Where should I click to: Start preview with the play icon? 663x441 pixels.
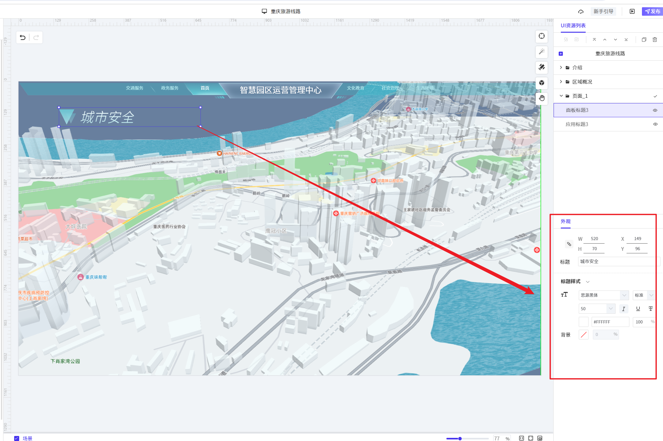point(632,11)
